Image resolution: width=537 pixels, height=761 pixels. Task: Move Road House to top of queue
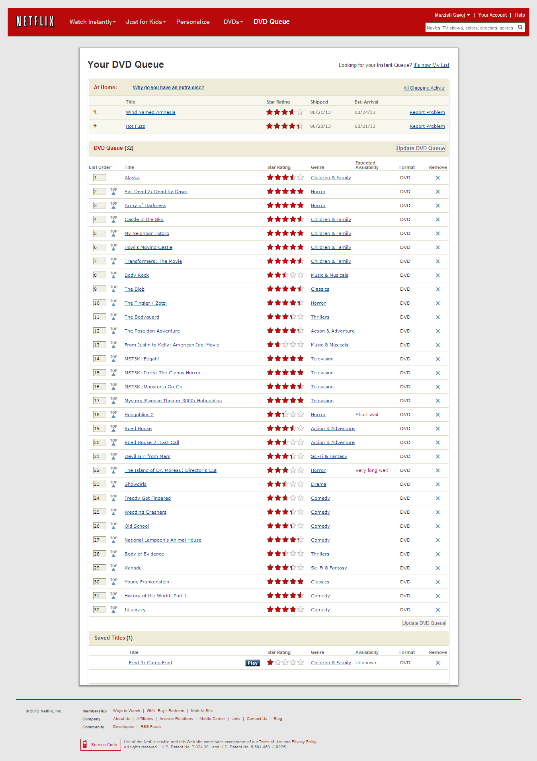(x=114, y=428)
